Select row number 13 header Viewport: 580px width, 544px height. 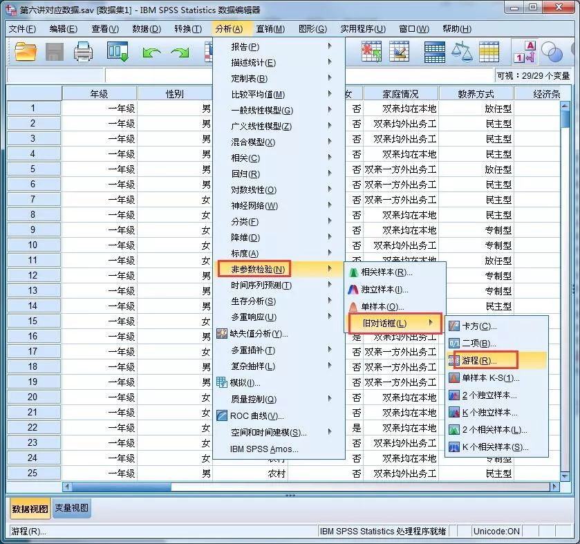(33, 291)
